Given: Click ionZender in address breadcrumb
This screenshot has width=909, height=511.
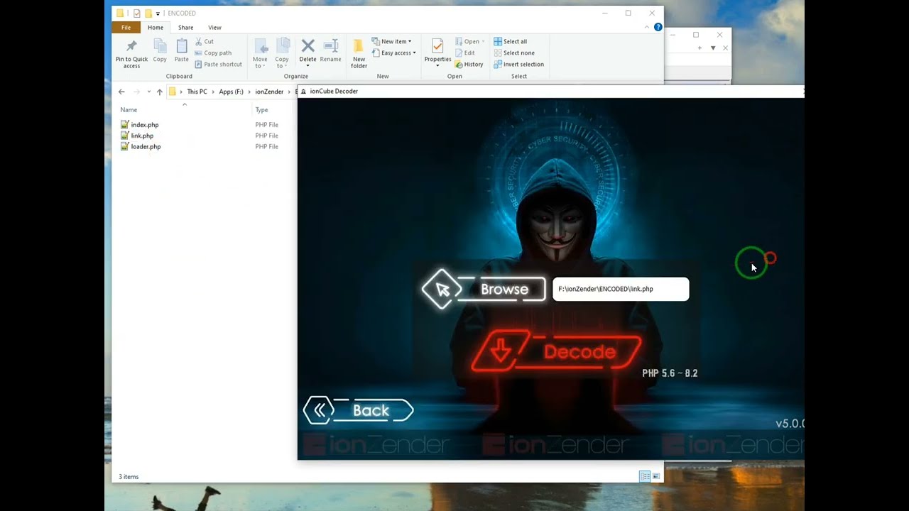Looking at the screenshot, I should pos(269,92).
